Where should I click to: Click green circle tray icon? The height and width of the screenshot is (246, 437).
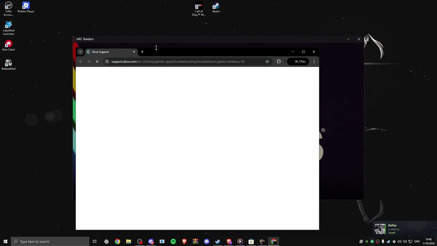click(372, 242)
